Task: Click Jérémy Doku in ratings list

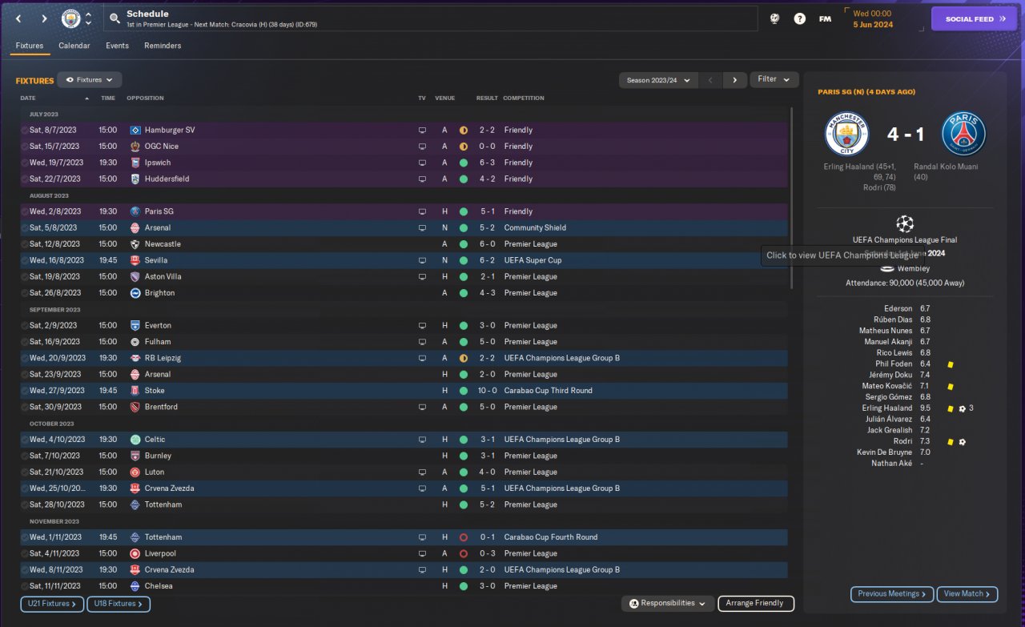Action: [x=890, y=375]
